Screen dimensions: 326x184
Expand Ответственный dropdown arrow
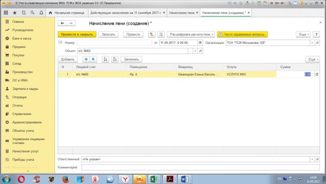(312, 159)
